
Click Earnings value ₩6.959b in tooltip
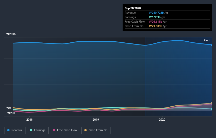pyautogui.click(x=154, y=17)
